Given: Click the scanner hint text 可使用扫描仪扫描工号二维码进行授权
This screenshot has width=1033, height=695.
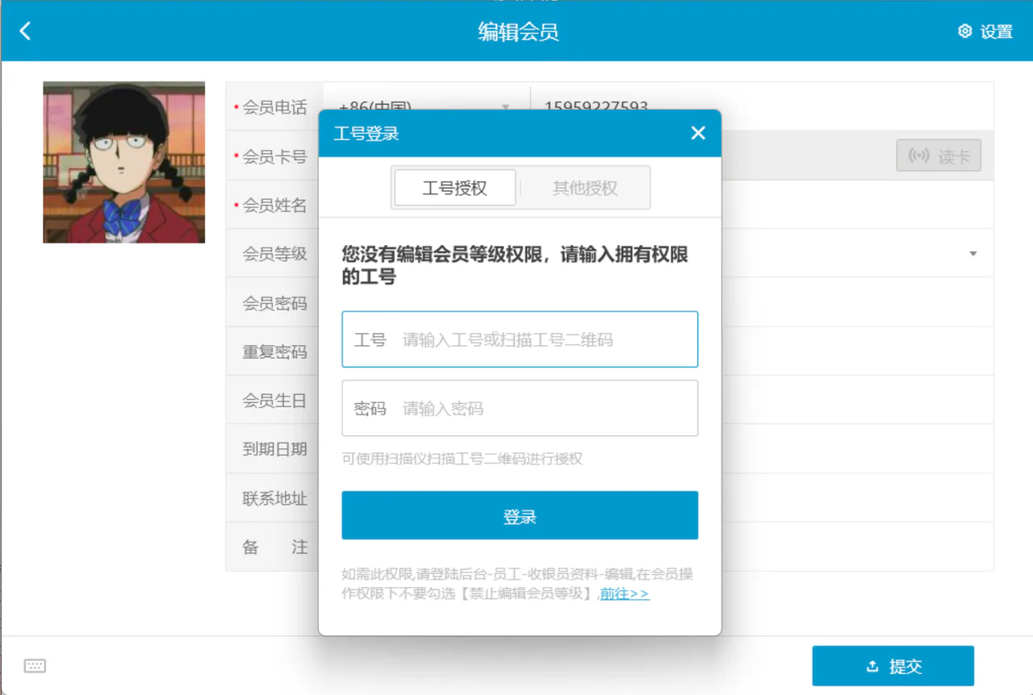Looking at the screenshot, I should click(x=462, y=459).
